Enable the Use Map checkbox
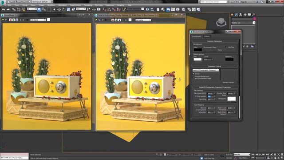Screen dimensions: 284x160 click(x=226, y=47)
